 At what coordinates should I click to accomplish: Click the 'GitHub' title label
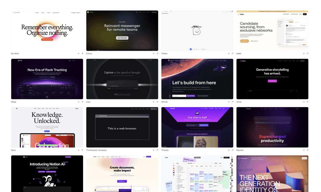pyautogui.click(x=165, y=102)
